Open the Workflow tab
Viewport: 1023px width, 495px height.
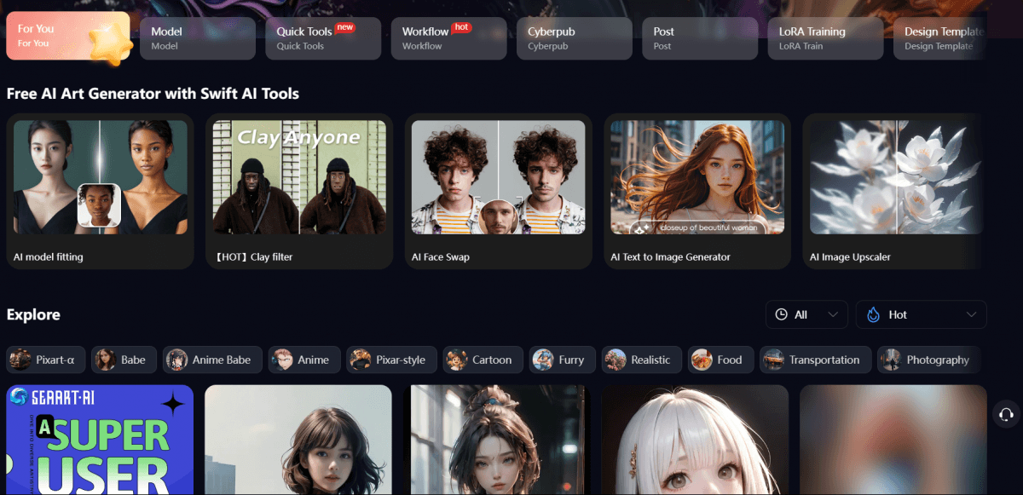click(x=448, y=38)
